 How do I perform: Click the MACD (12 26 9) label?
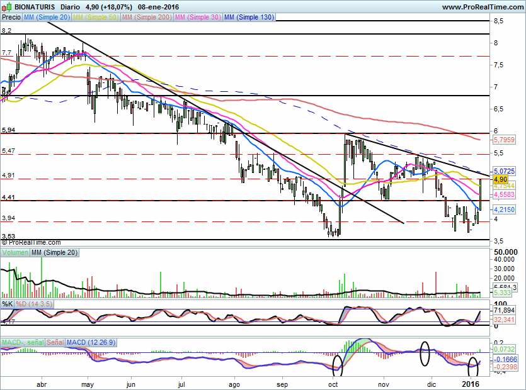[x=91, y=342]
